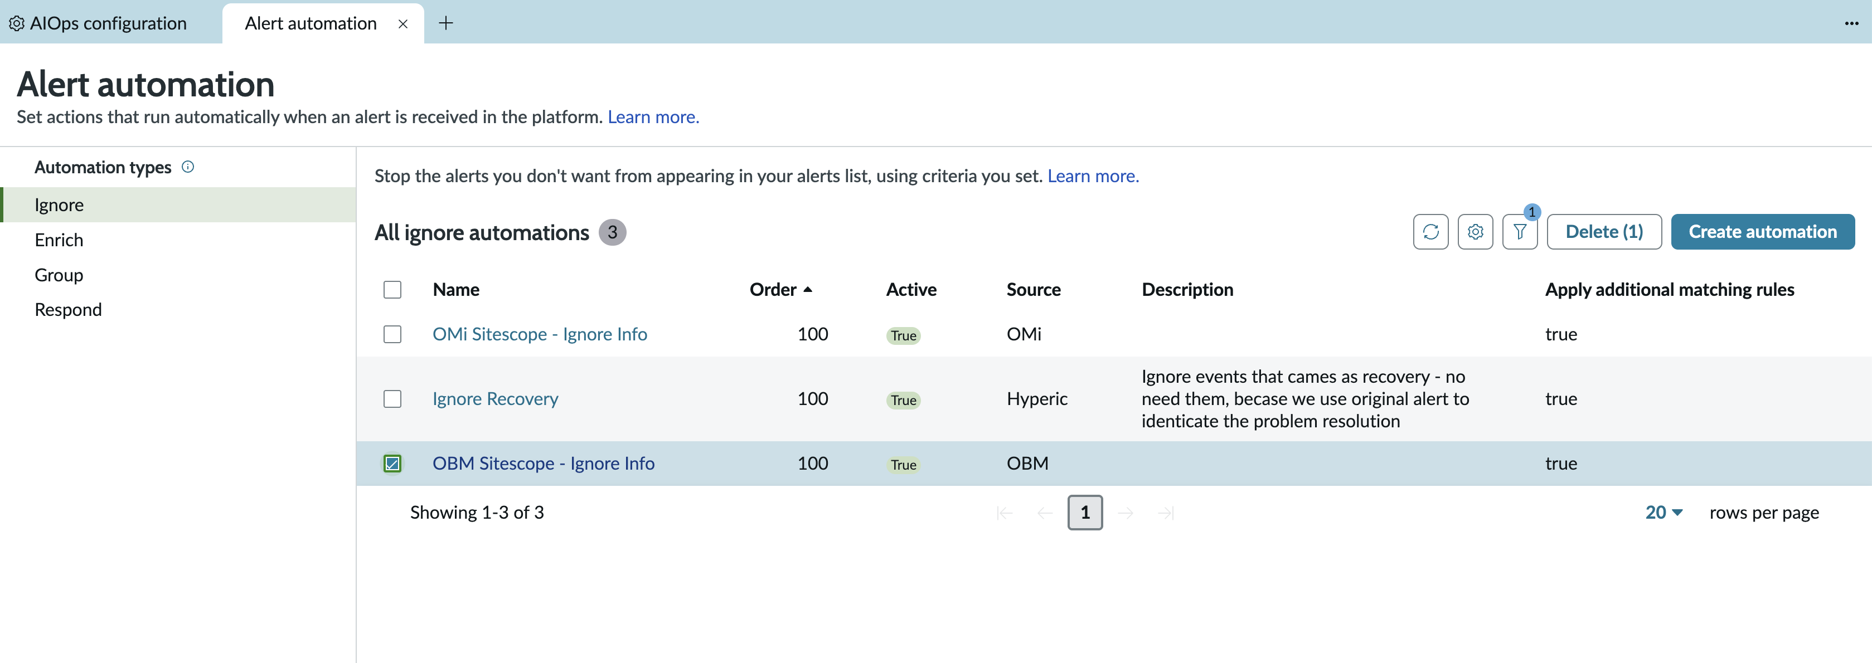Open the table settings gear icon
1872x663 pixels.
click(x=1475, y=232)
